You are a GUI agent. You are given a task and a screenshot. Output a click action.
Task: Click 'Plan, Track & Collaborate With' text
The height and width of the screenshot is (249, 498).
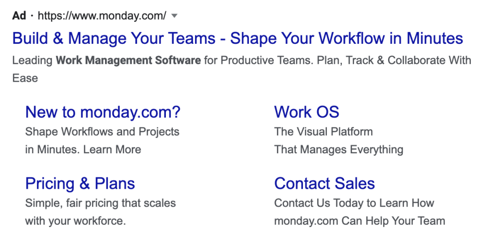click(394, 60)
